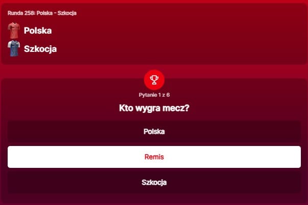Click Scotland's navy jersey icon
This screenshot has height=205, width=308.
[13, 49]
